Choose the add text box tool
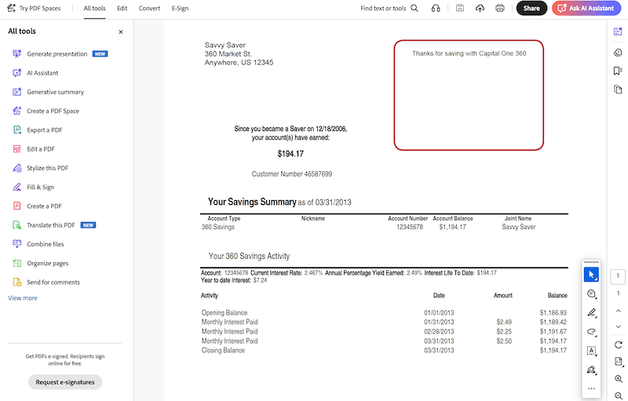The image size is (628, 401). point(591,351)
